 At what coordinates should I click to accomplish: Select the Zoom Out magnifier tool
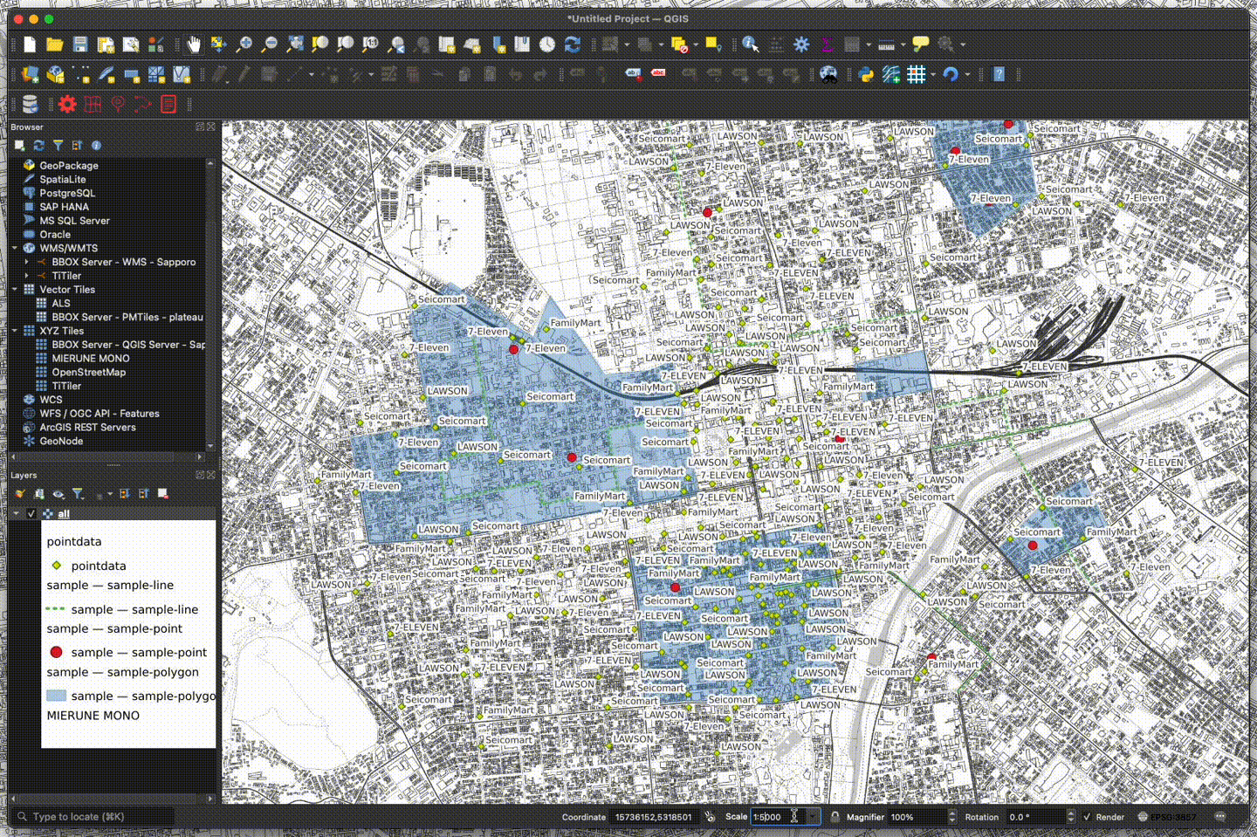point(270,45)
